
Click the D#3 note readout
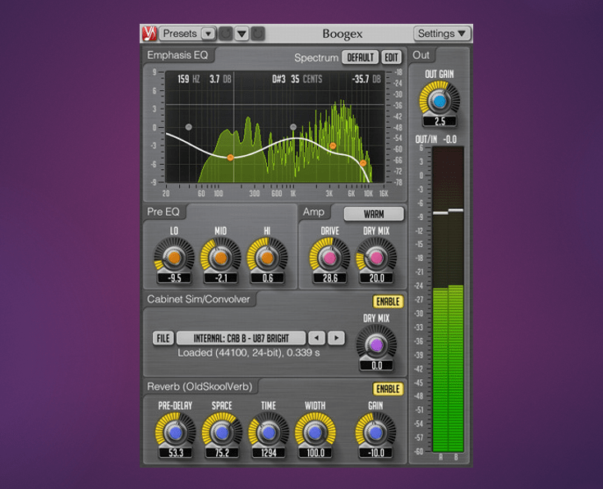point(278,79)
